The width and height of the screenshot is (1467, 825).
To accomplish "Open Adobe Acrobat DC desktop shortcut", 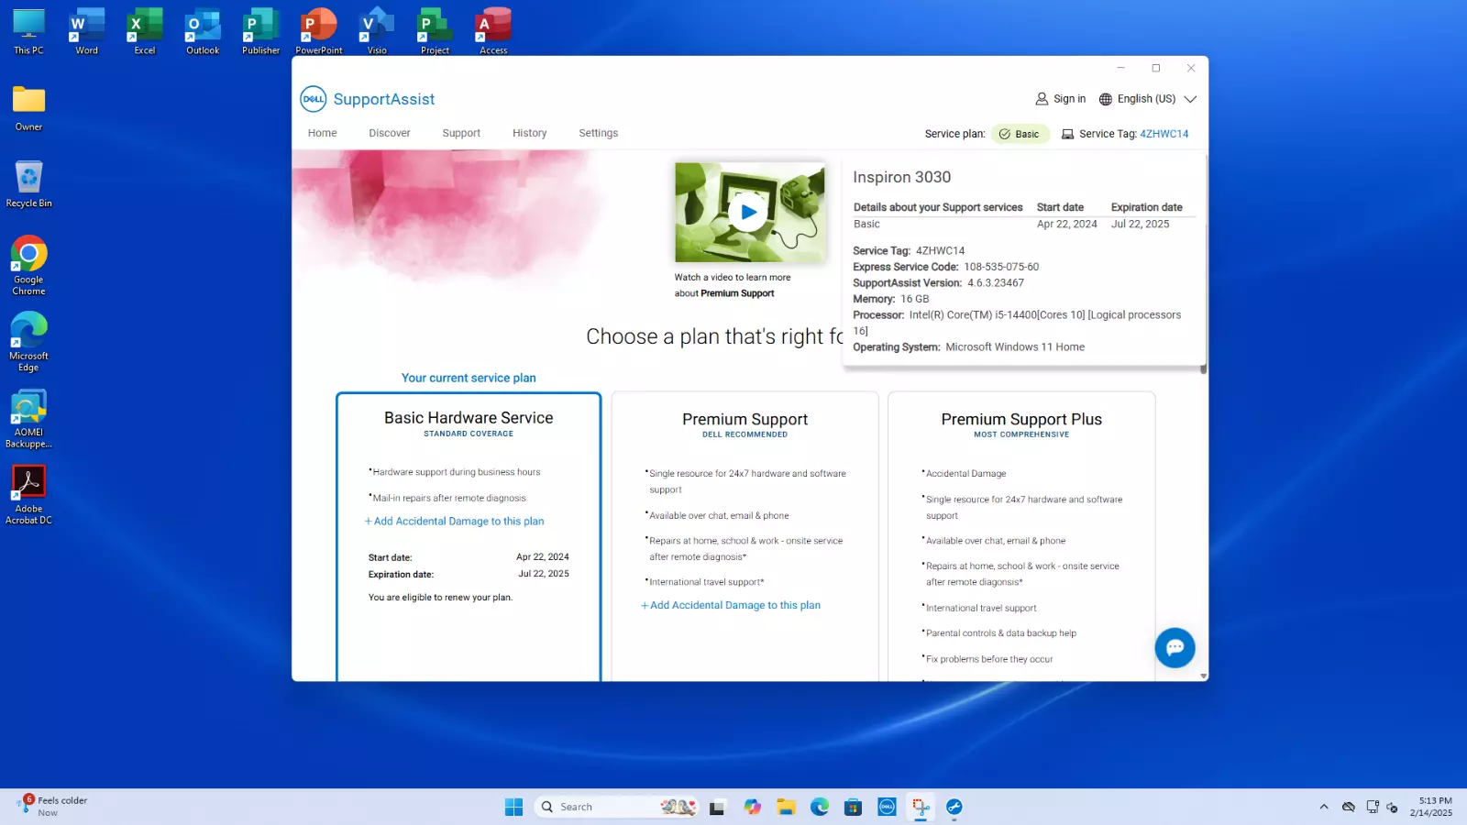I will coord(28,495).
